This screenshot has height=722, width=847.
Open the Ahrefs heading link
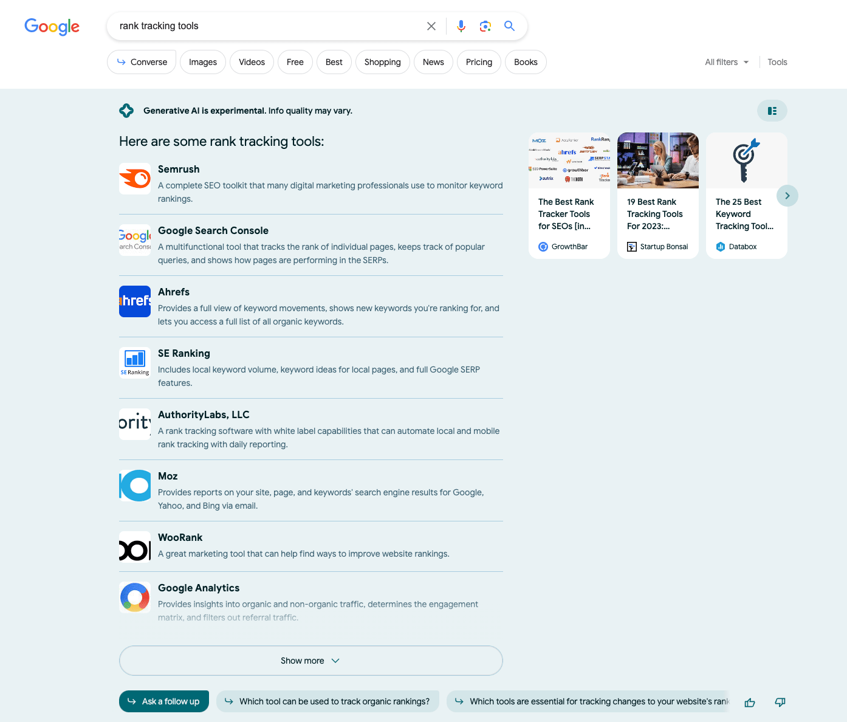174,292
